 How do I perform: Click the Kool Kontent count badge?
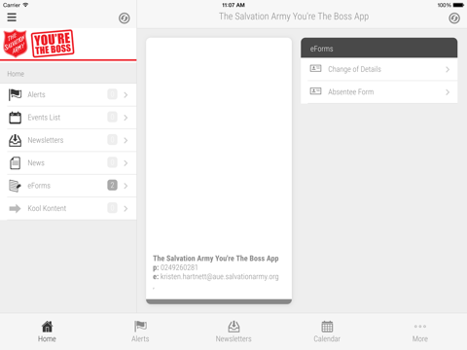click(x=112, y=208)
